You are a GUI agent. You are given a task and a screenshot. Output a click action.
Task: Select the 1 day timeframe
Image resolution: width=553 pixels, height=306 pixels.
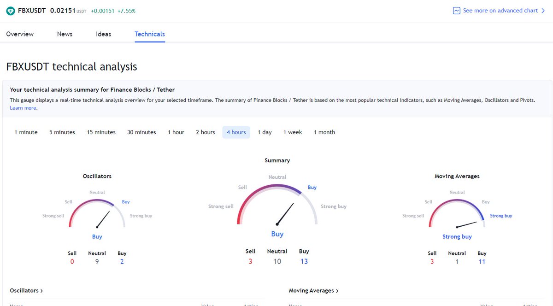[265, 132]
